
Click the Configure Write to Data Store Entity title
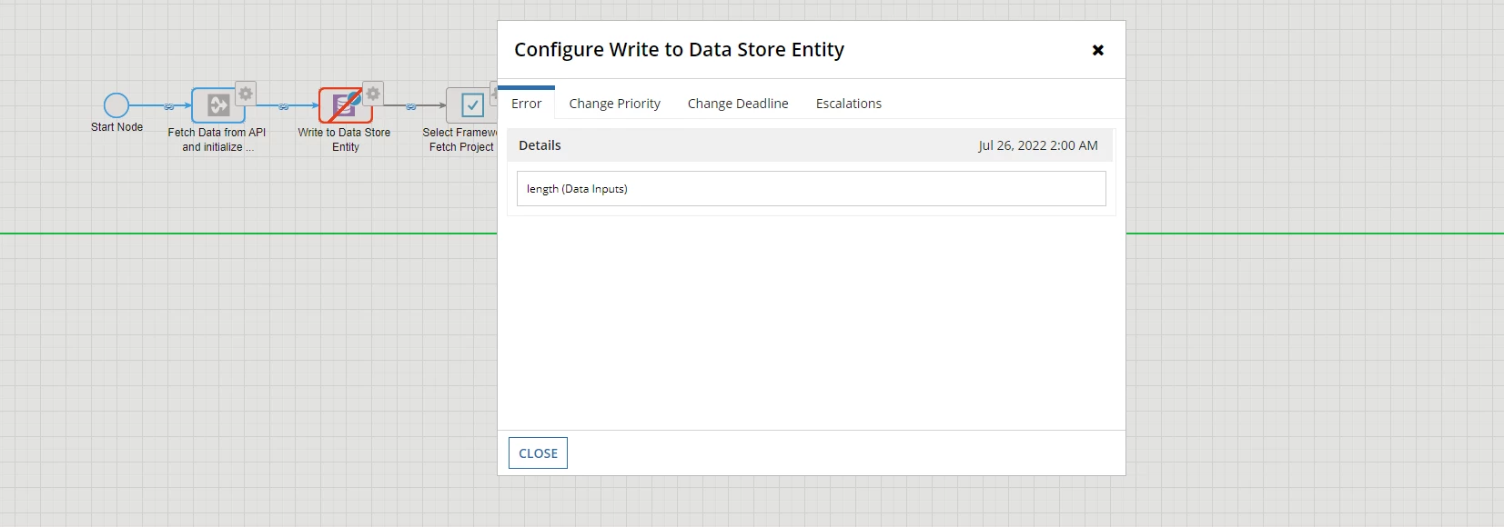(679, 50)
